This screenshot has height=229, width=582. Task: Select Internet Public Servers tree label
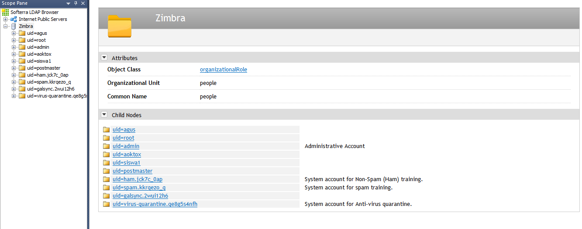pos(43,19)
